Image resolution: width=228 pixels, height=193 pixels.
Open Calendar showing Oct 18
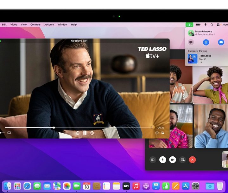[87, 186]
